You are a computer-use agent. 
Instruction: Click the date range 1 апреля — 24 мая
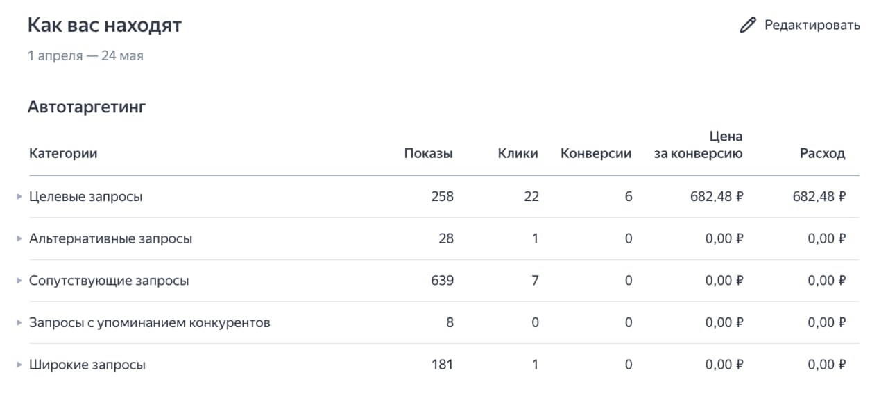85,56
